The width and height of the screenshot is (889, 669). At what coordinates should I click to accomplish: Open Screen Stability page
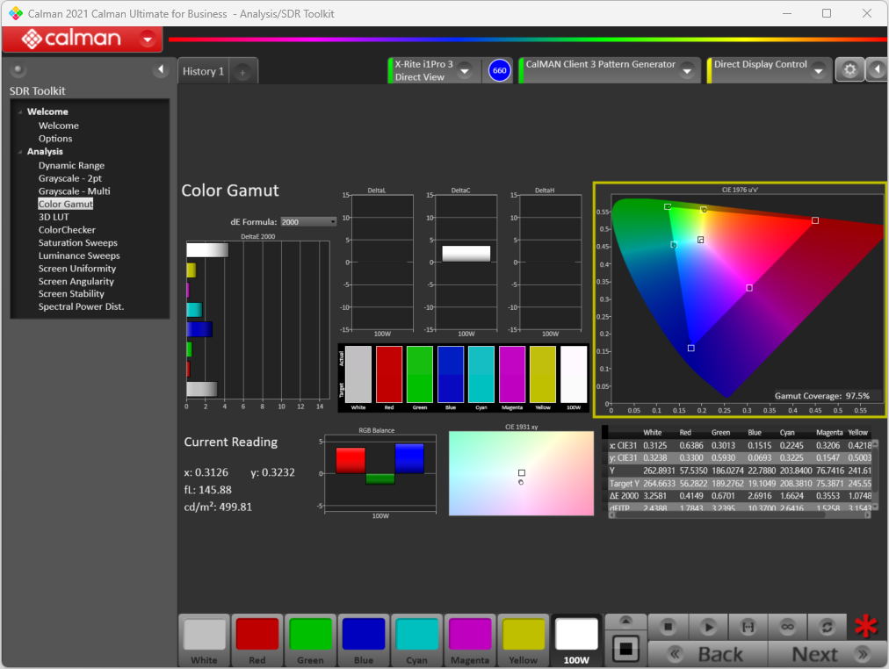point(71,293)
